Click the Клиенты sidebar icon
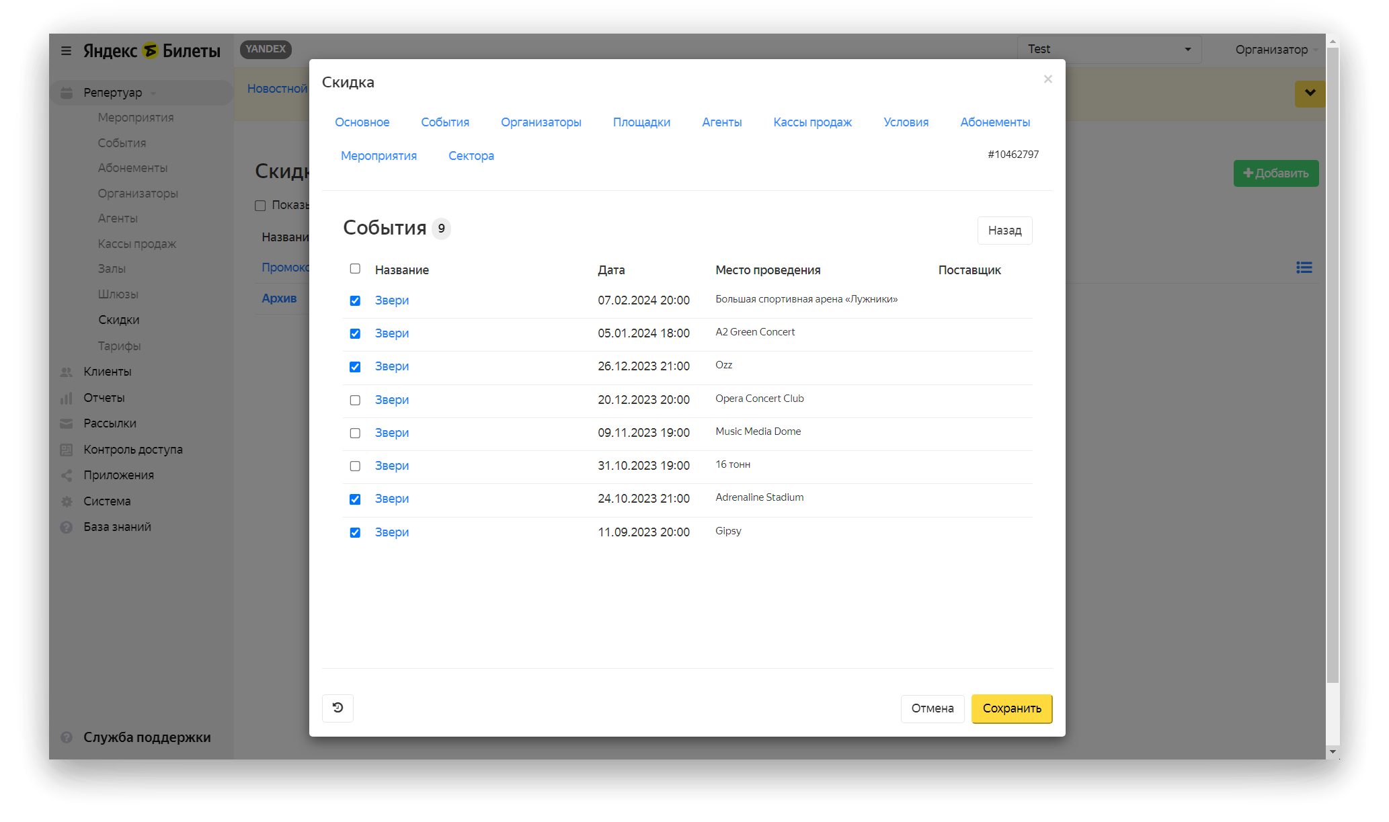This screenshot has width=1389, height=822. [67, 372]
